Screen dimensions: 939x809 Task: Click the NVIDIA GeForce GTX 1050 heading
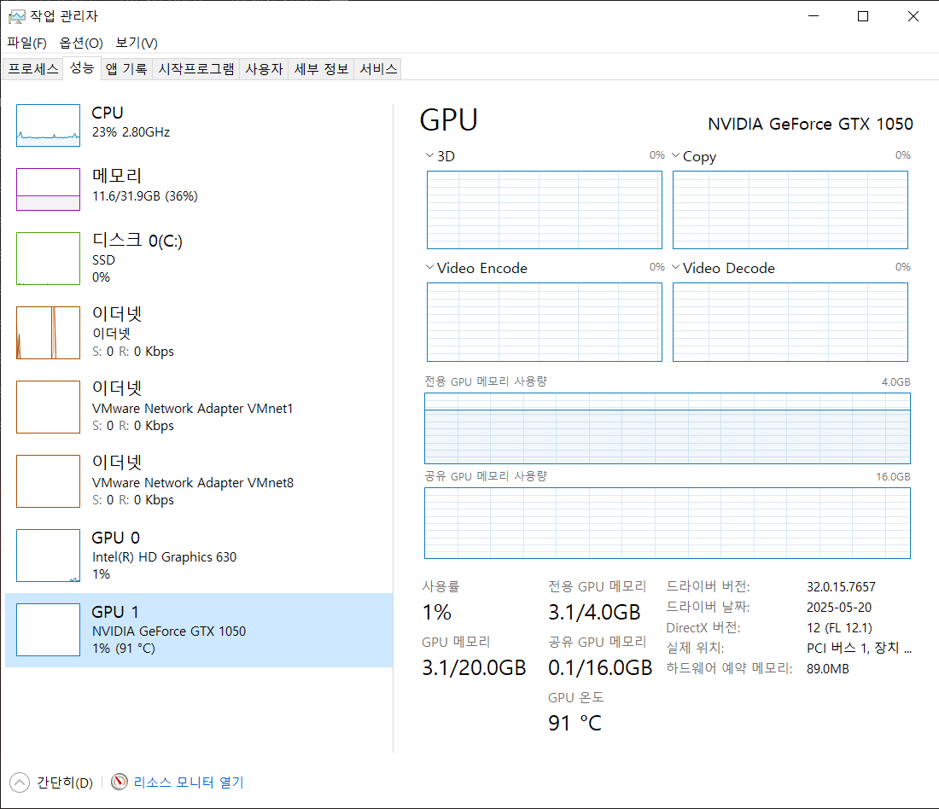810,124
